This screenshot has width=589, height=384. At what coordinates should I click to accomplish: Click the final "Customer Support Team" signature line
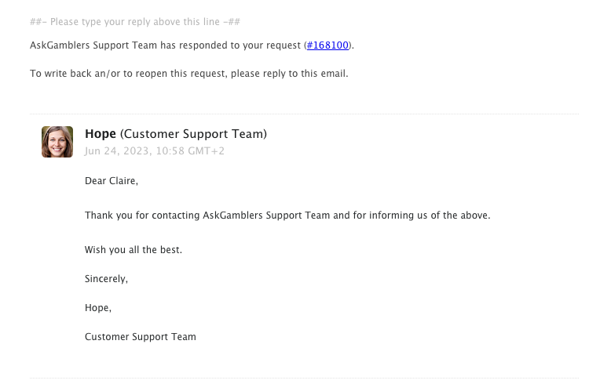(141, 337)
